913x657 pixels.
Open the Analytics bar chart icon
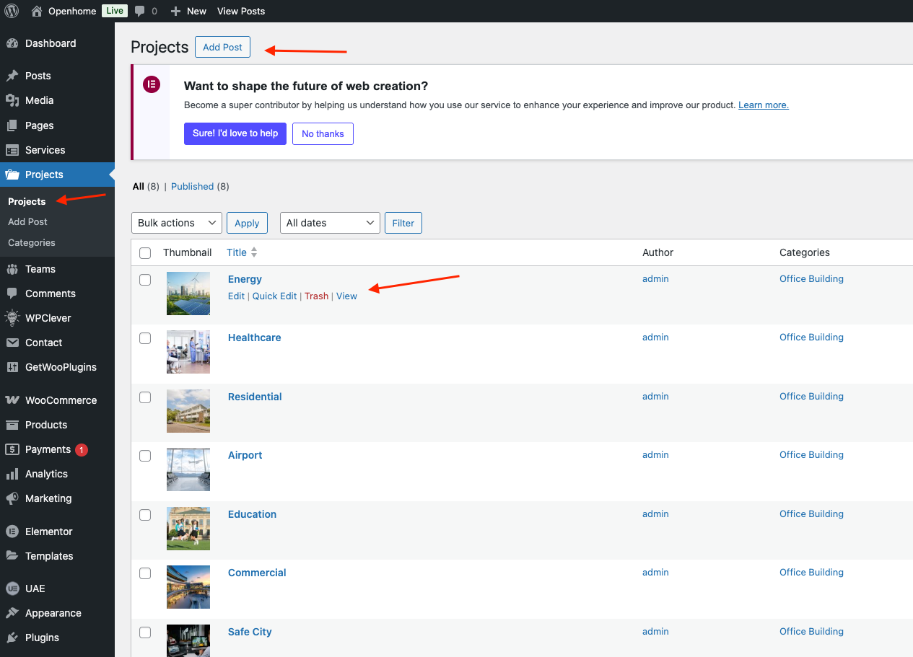(x=12, y=474)
